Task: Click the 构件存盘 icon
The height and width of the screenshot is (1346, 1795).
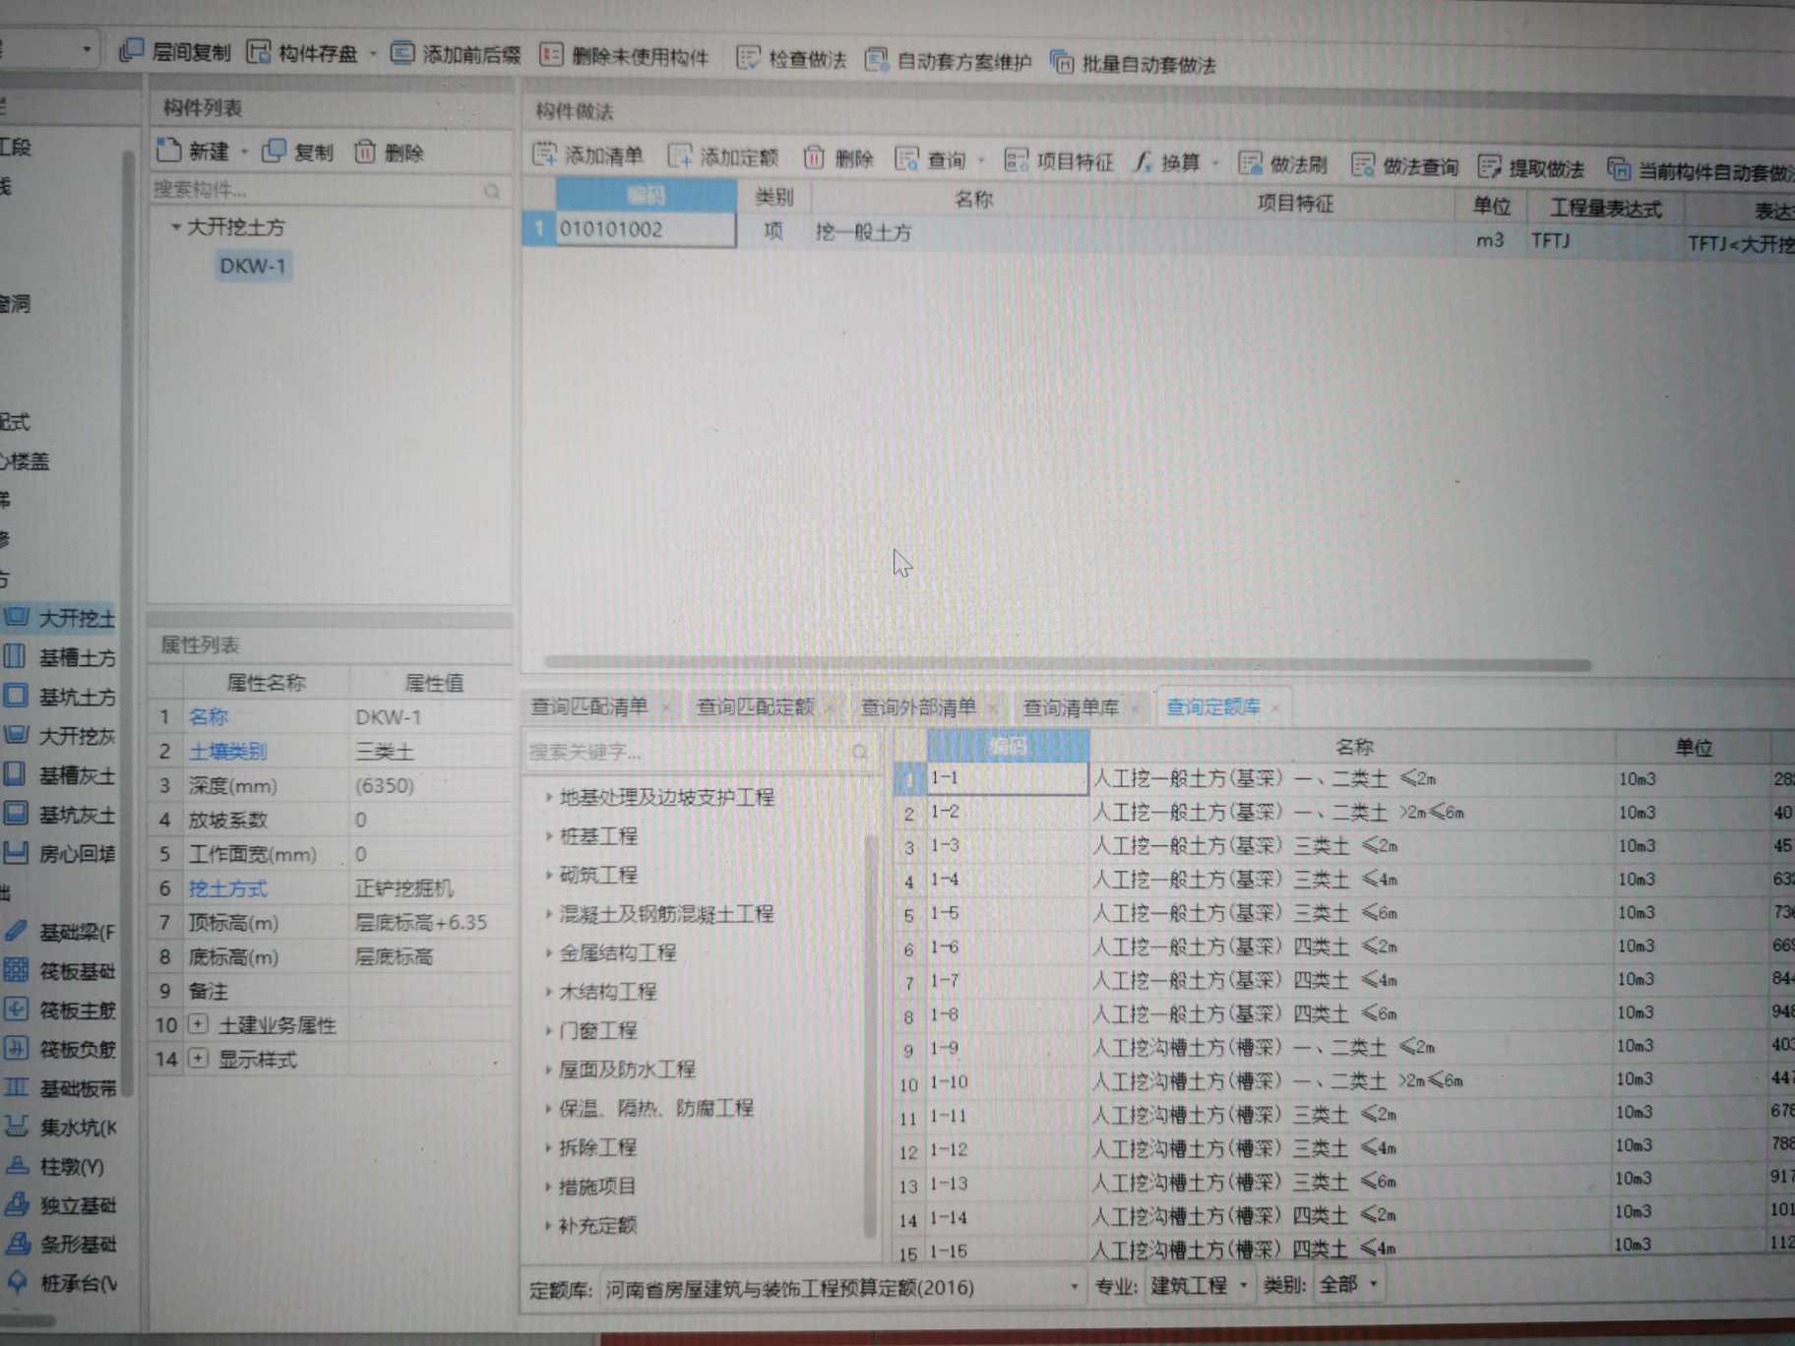Action: (x=258, y=51)
